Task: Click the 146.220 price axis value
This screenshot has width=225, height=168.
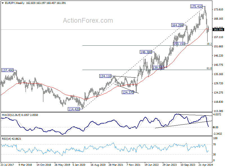Action: click(x=219, y=56)
